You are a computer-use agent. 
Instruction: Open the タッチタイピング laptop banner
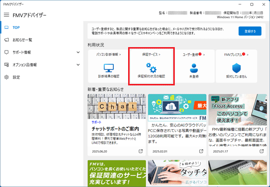[177, 173]
